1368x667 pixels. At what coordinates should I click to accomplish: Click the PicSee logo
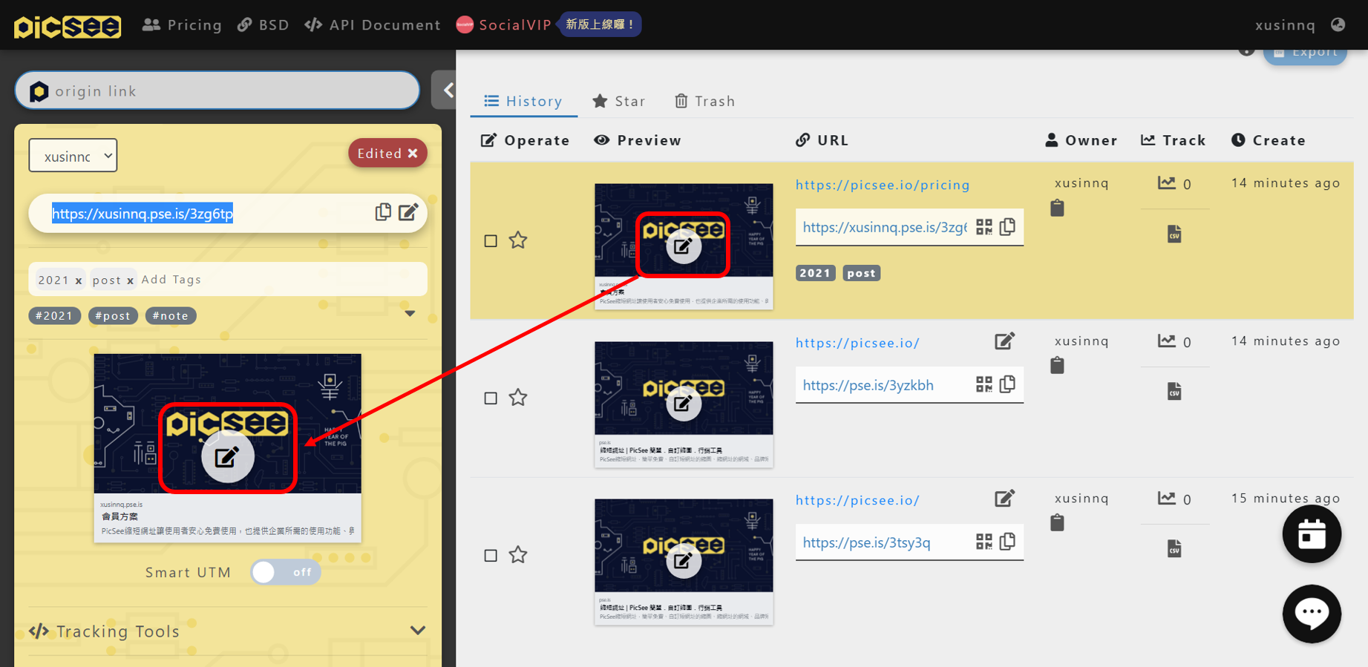tap(68, 26)
